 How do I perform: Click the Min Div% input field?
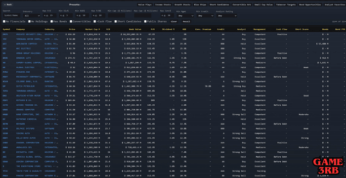coord(66,15)
